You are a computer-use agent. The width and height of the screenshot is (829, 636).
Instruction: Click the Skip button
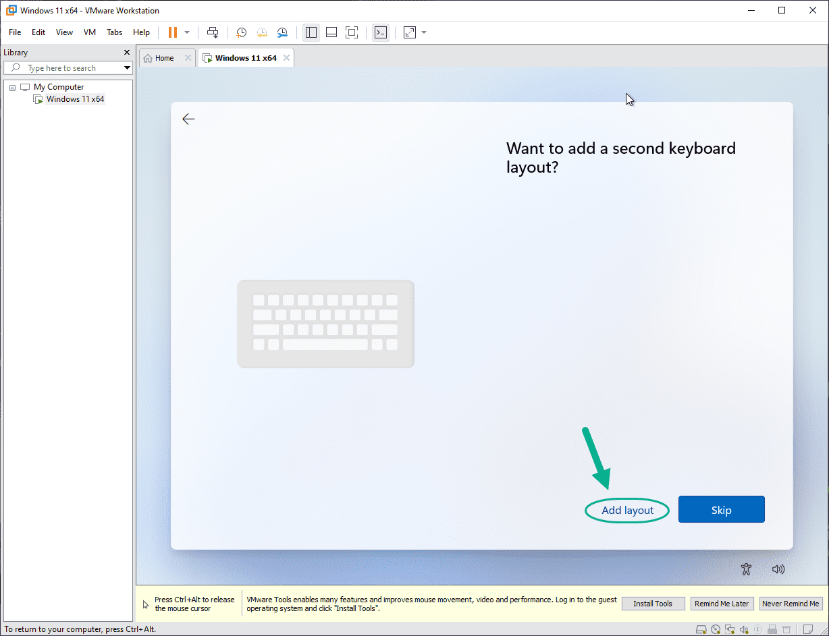coord(721,509)
